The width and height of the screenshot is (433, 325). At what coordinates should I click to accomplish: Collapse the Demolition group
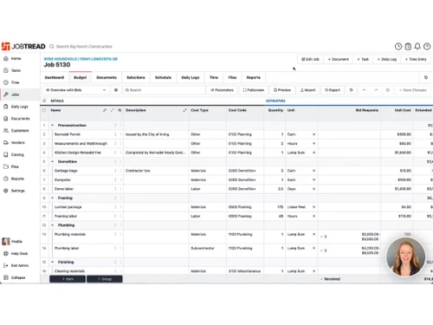[x=53, y=161]
